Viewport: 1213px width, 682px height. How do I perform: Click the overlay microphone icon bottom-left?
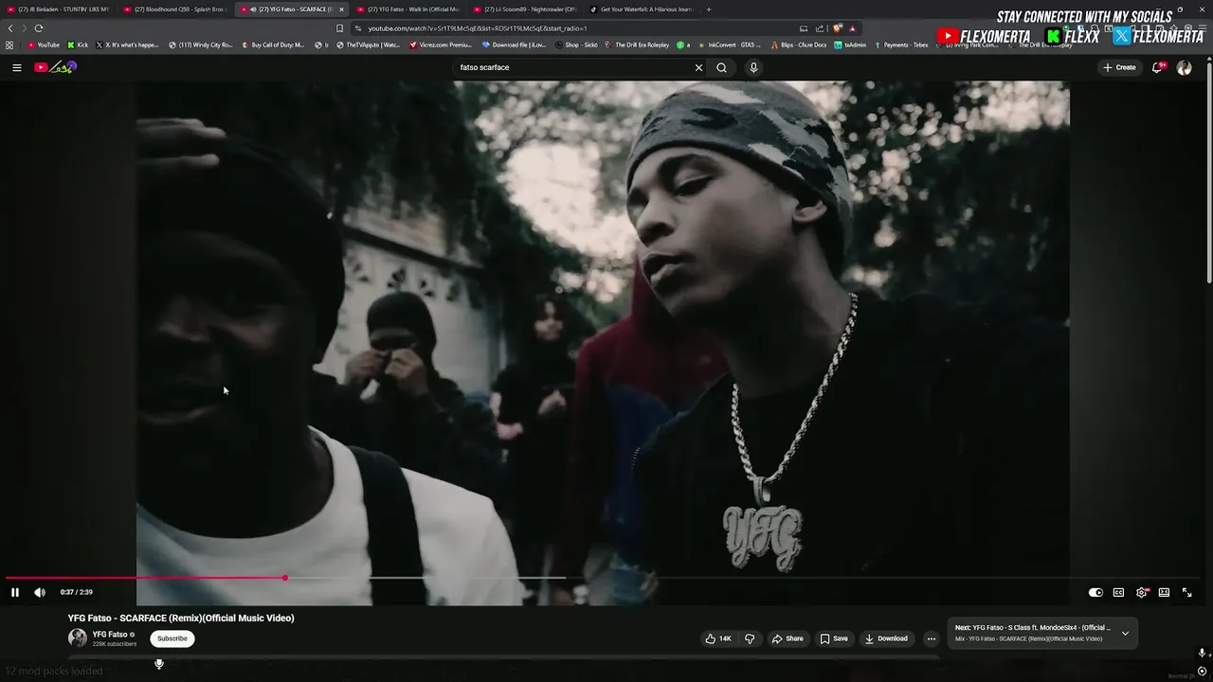point(159,664)
